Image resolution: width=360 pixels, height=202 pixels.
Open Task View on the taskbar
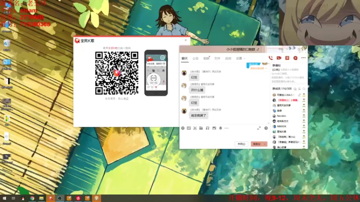click(13, 198)
